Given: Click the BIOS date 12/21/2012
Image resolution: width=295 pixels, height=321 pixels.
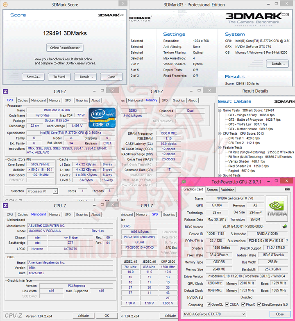Looking at the screenshot, I should pos(70,273).
